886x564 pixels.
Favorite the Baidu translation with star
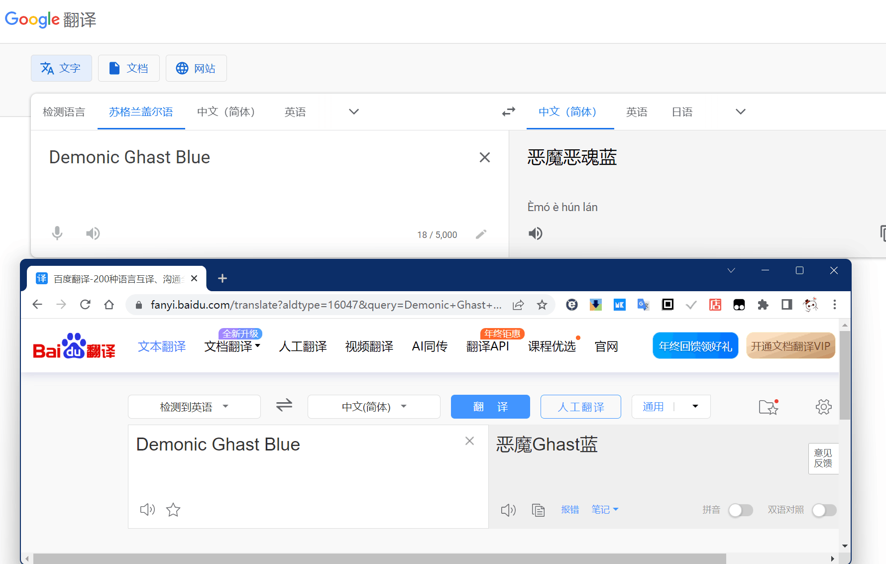[173, 509]
